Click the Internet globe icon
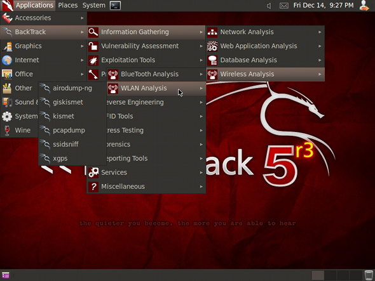Image resolution: width=375 pixels, height=281 pixels. pos(7,60)
